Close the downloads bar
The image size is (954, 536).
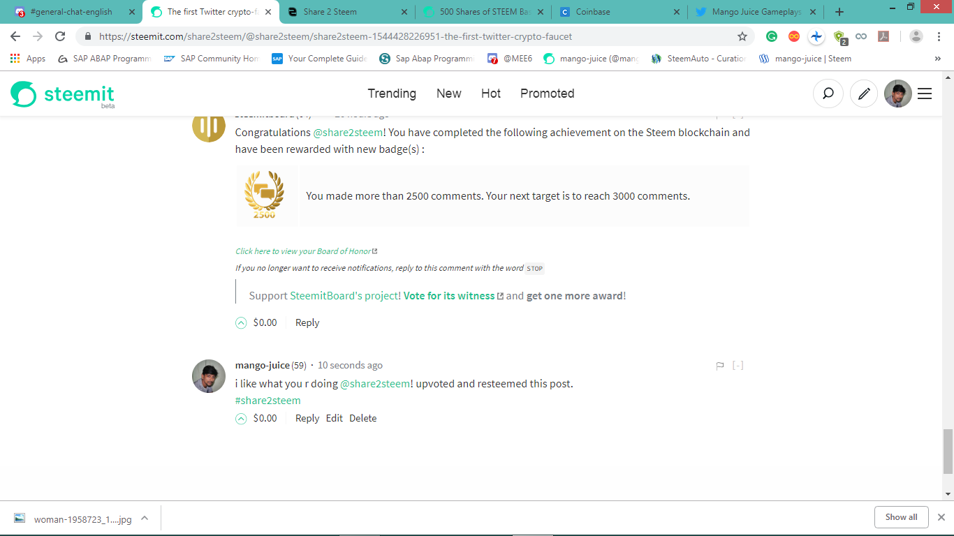(x=941, y=517)
